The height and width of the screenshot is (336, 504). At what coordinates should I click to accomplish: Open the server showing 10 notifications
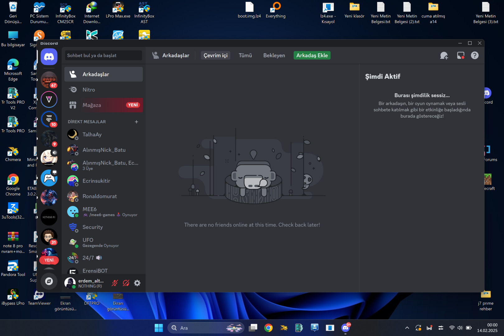click(x=49, y=119)
